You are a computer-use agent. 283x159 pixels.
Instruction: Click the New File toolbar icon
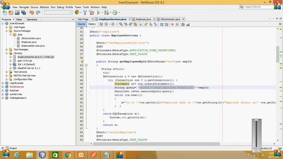[x=5, y=13]
